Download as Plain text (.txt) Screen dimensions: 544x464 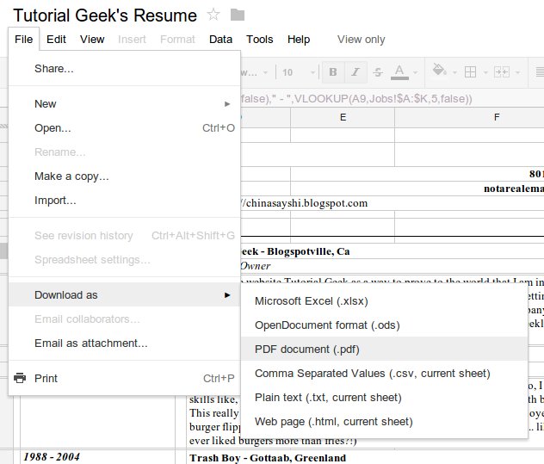click(384, 398)
